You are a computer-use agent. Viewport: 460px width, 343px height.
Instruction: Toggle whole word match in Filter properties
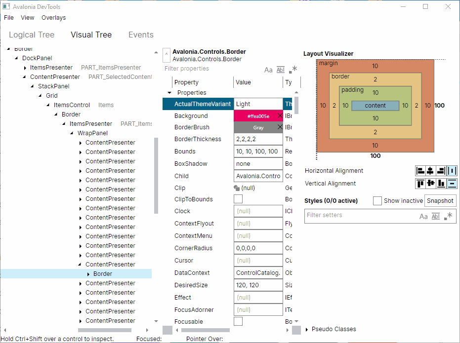281,70
